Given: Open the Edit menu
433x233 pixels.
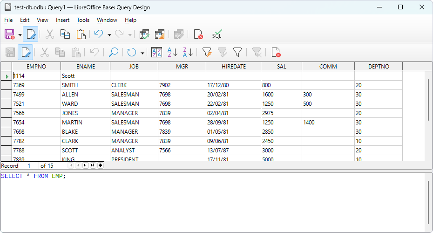Looking at the screenshot, I should click(x=25, y=20).
